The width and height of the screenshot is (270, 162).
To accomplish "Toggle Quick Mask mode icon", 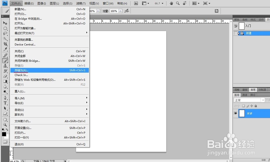I will 5,142.
